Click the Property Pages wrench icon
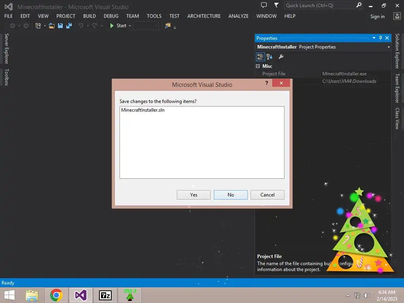Viewport: 404px width, 303px height. pos(281,57)
